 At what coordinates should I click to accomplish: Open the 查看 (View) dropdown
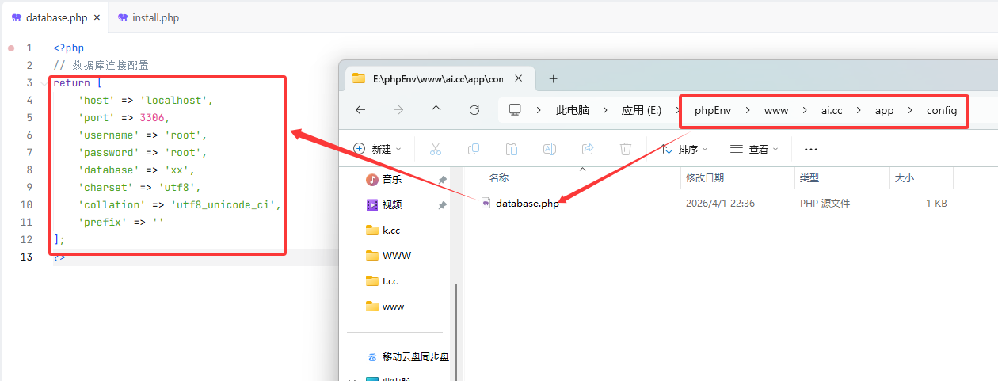click(x=754, y=149)
